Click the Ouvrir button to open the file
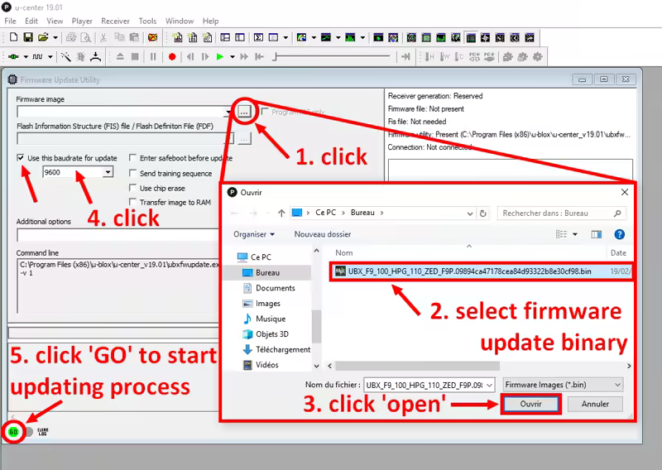The image size is (662, 470). (530, 404)
